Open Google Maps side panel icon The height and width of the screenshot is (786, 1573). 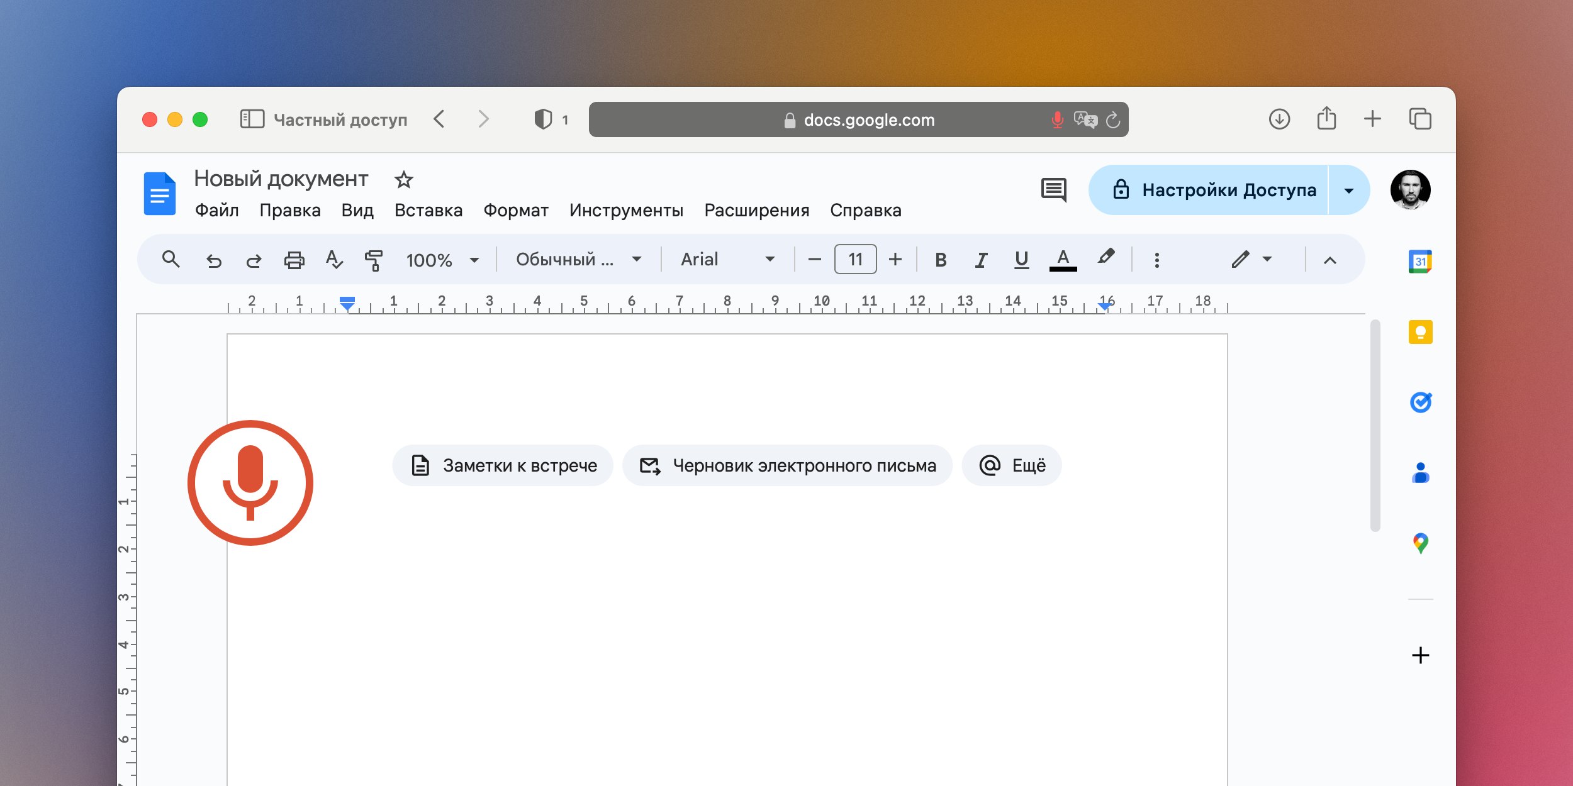[1420, 543]
